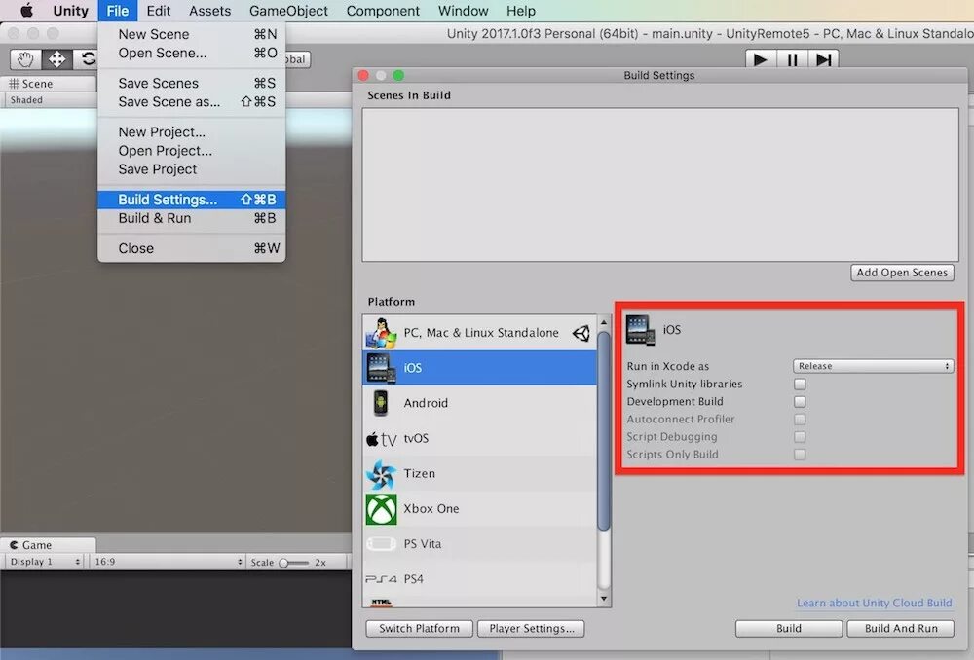
Task: Select the tvOS platform row
Action: click(x=479, y=438)
